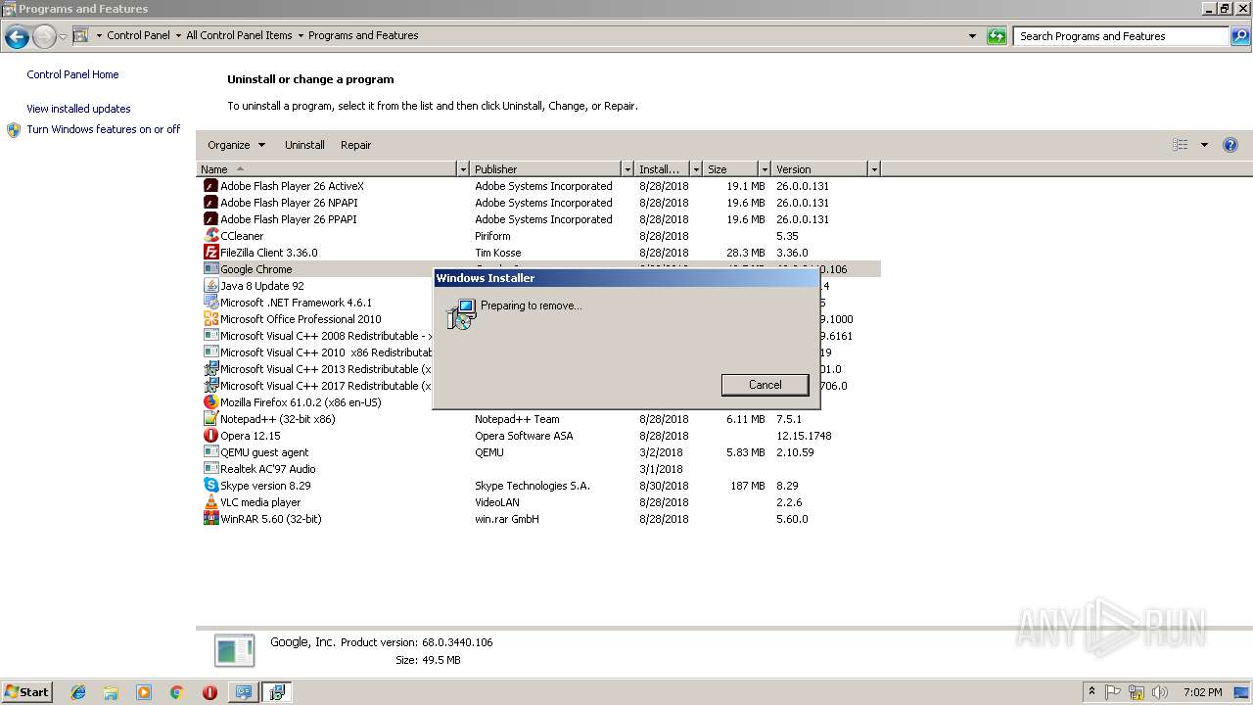Open View installed updates link
This screenshot has height=705, width=1253.
(78, 109)
